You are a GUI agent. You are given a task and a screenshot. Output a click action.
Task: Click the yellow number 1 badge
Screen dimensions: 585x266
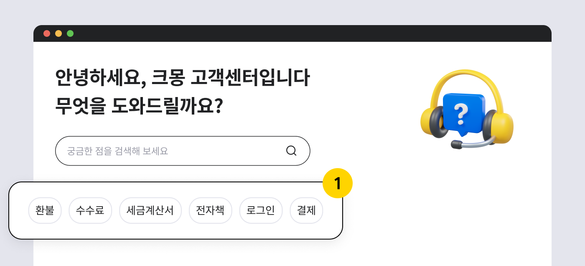[338, 183]
